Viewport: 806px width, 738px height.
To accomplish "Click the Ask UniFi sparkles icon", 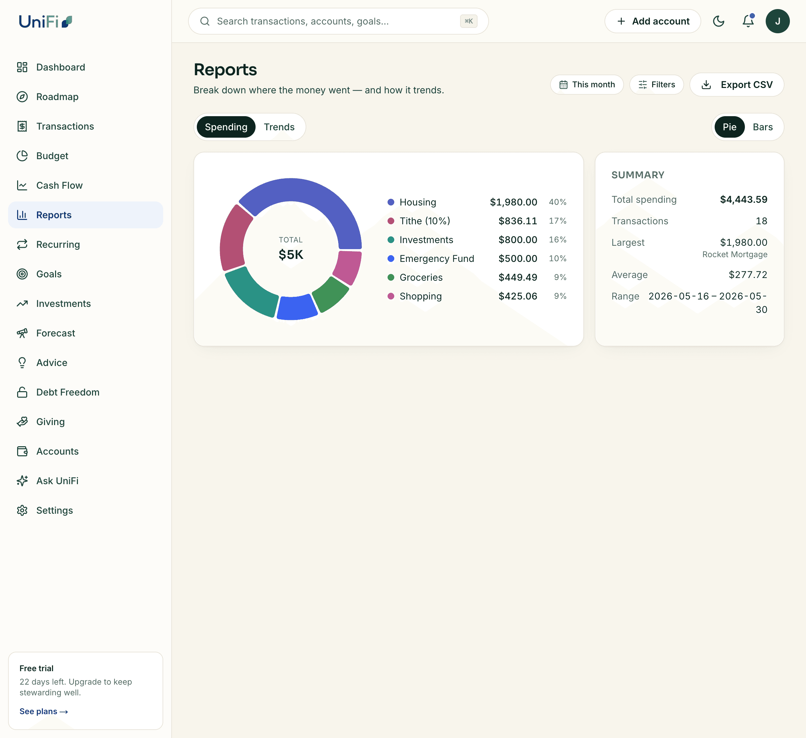I will [x=22, y=481].
